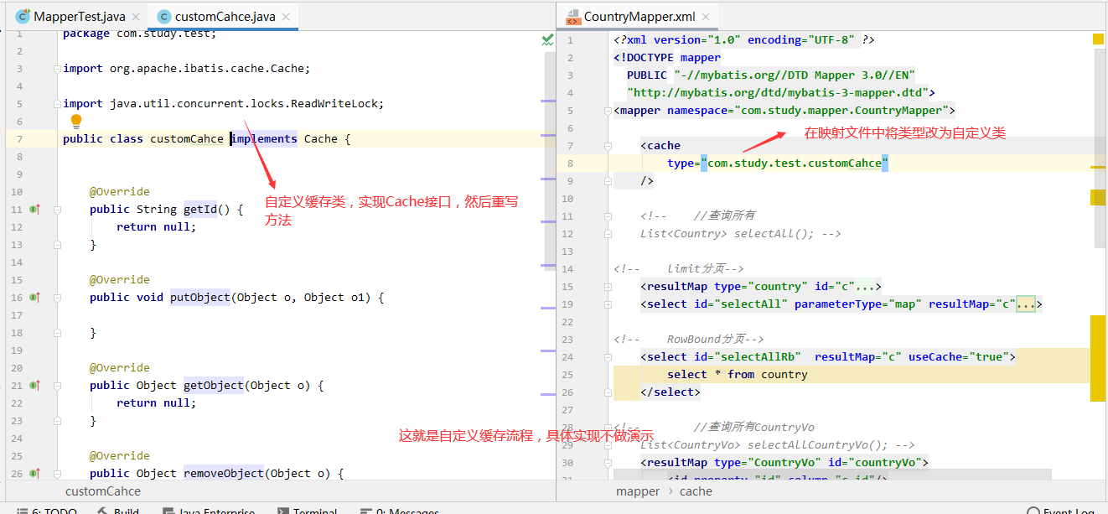Click the vertical scrollbar of the XML editor
The image size is (1108, 514).
1099,149
